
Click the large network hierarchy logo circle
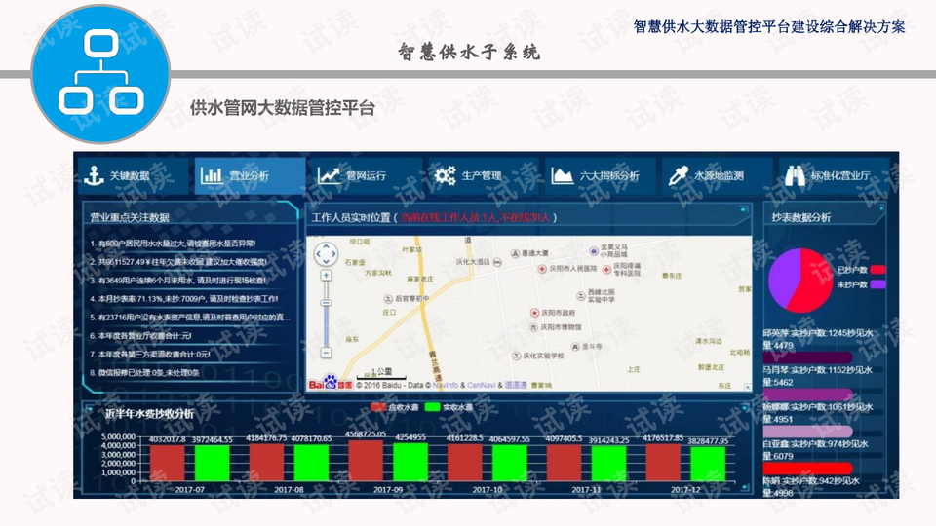(100, 74)
